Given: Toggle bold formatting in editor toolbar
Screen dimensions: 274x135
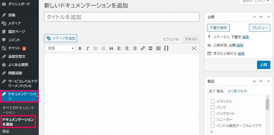Looking at the screenshot, I should [x=80, y=48].
